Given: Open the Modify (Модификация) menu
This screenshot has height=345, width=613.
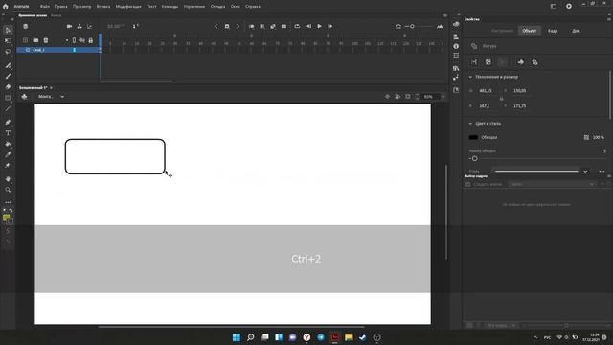Looking at the screenshot, I should tap(128, 7).
